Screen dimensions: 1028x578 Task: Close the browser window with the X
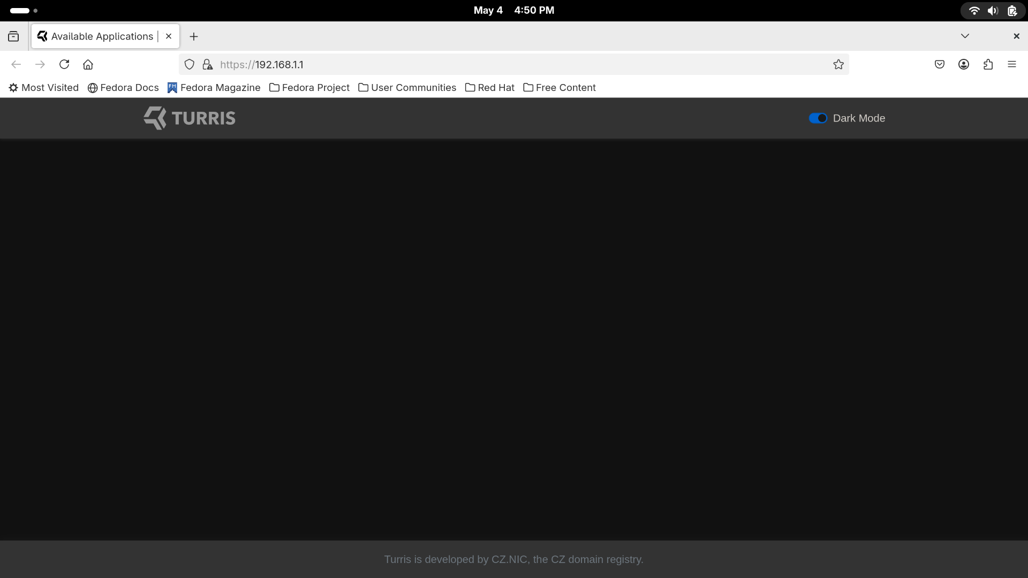[1016, 36]
